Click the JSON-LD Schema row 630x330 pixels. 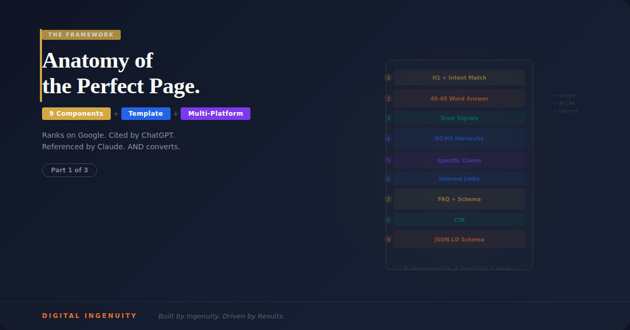tap(459, 239)
